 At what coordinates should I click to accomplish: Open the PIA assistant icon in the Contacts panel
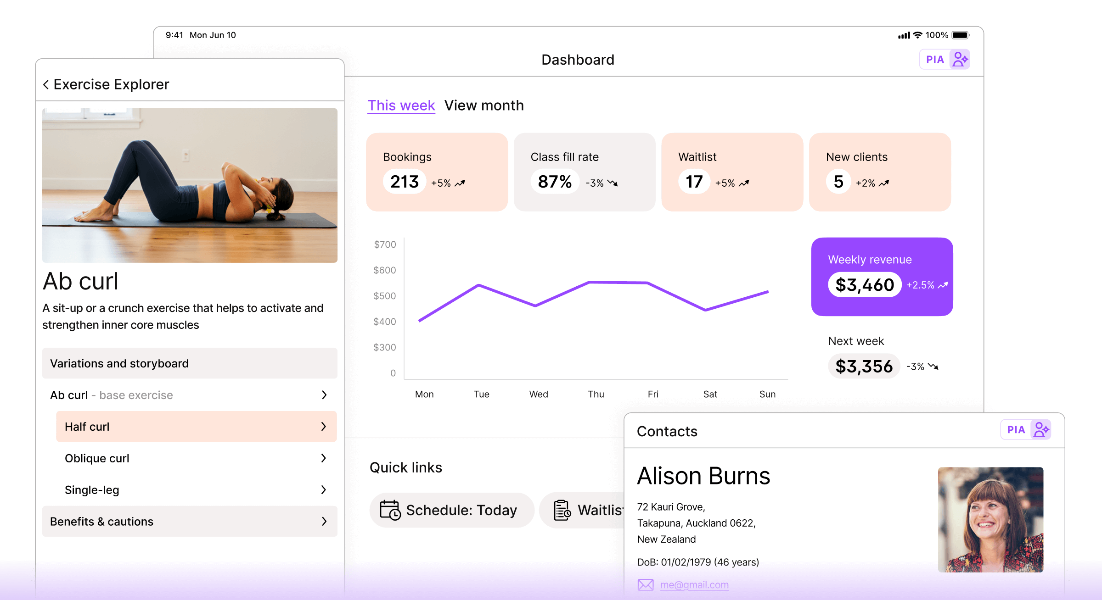point(1040,430)
